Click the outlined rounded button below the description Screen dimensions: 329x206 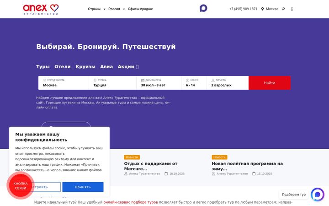(x=66, y=125)
